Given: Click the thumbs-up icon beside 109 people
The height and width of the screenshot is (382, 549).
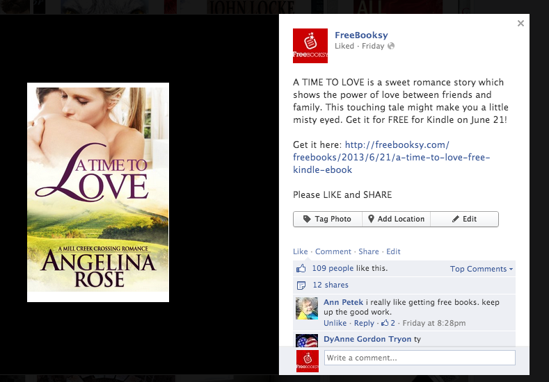Looking at the screenshot, I should tap(301, 268).
